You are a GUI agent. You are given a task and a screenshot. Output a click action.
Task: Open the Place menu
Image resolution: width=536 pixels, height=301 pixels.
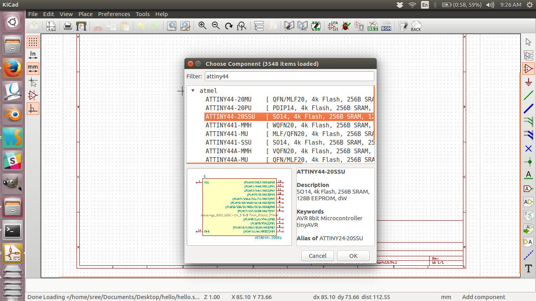(x=86, y=14)
